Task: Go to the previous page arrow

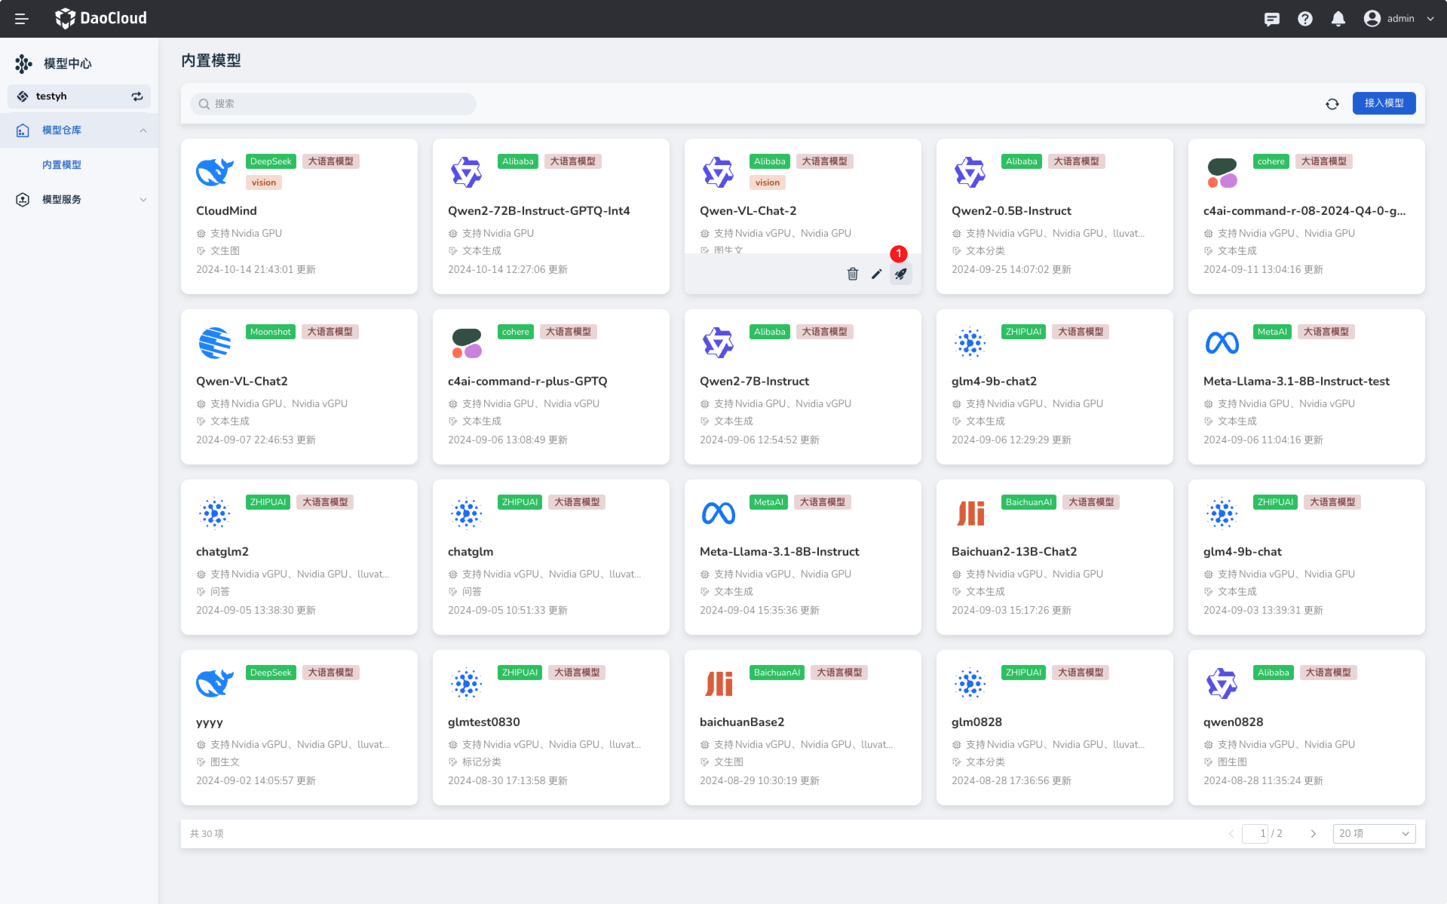Action: point(1231,834)
